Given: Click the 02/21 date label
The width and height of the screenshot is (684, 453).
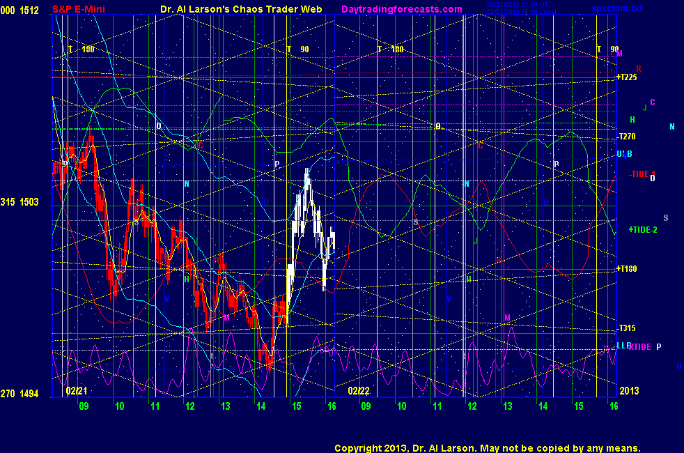Looking at the screenshot, I should 77,390.
